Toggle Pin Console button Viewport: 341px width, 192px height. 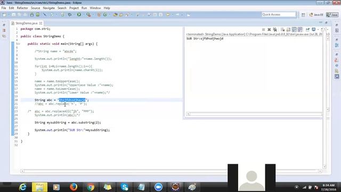click(307, 30)
